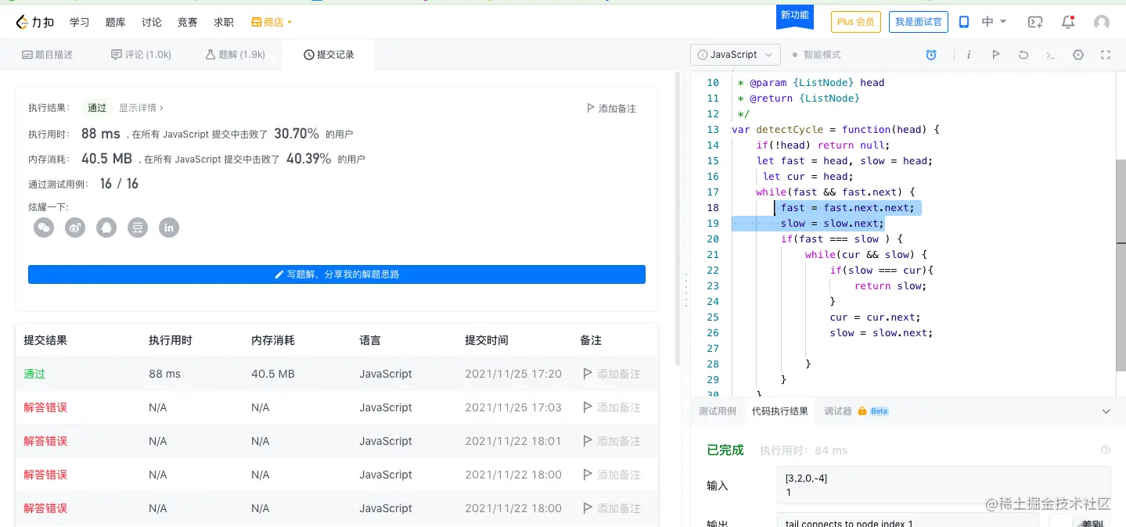Image resolution: width=1126 pixels, height=527 pixels.
Task: Select the 提交记录 tab
Action: (329, 55)
